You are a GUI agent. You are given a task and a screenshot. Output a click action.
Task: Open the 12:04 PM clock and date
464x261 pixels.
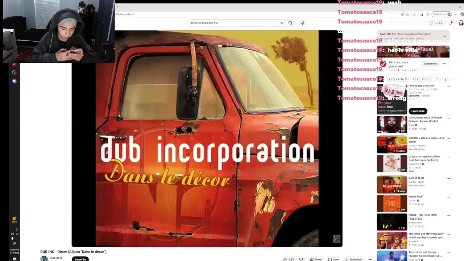click(x=14, y=251)
